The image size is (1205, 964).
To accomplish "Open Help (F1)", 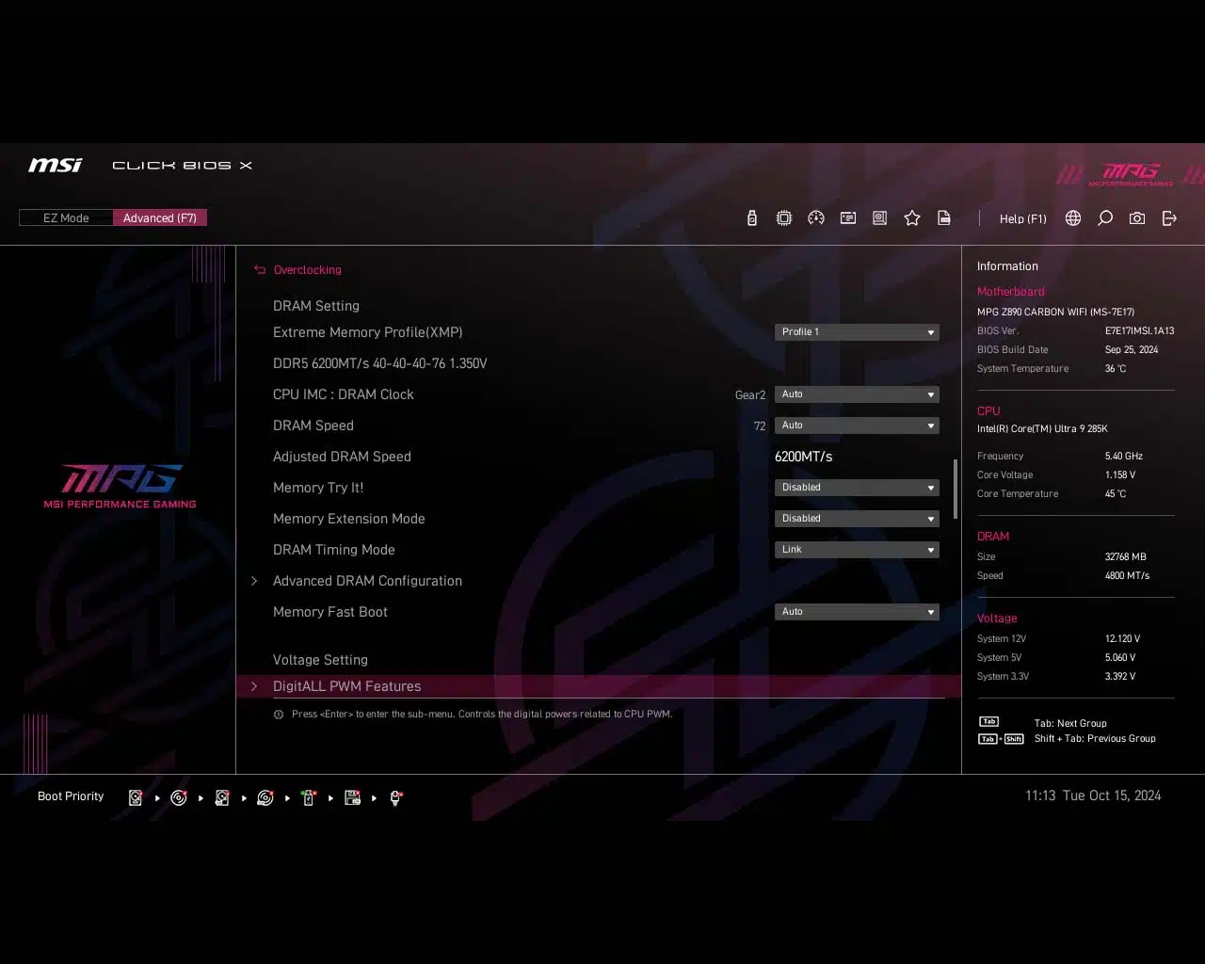I will [1022, 218].
